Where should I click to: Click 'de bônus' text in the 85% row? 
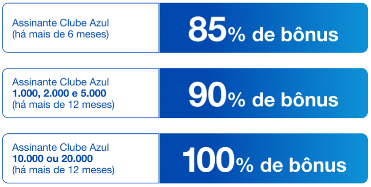(295, 35)
